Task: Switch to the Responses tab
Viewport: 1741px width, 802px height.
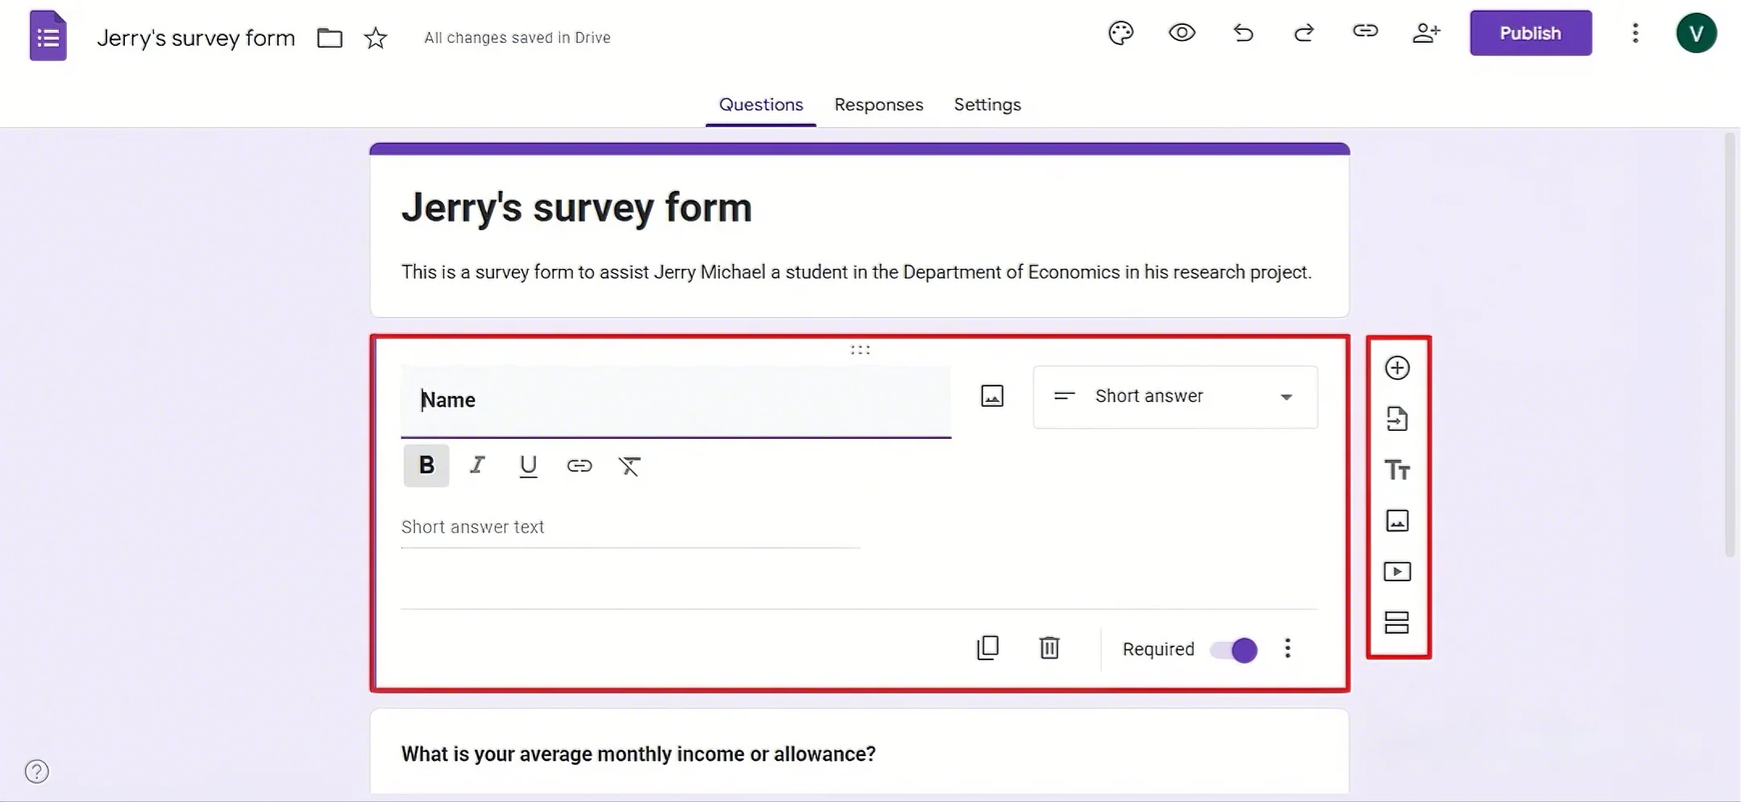Action: click(x=878, y=105)
